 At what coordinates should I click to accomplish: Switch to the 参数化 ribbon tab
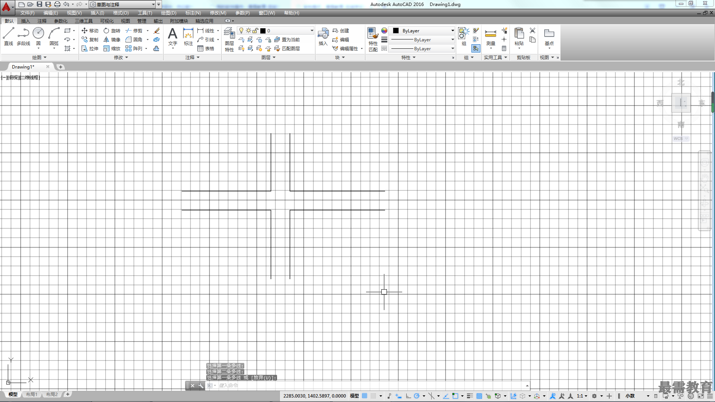61,21
